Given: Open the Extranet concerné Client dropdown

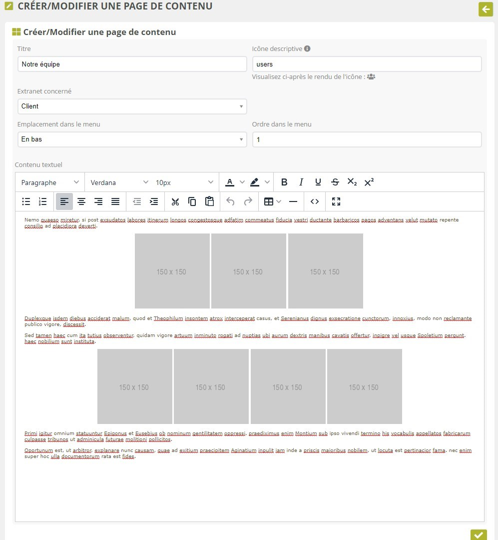Looking at the screenshot, I should (x=132, y=106).
